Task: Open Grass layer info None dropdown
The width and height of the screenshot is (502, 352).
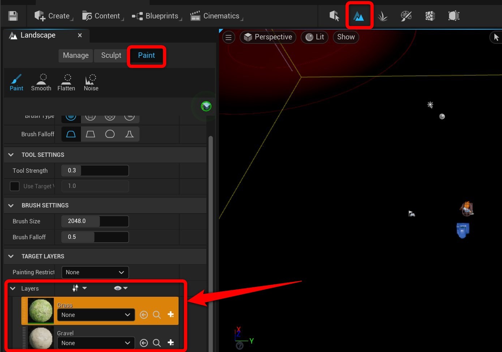Action: pos(96,315)
